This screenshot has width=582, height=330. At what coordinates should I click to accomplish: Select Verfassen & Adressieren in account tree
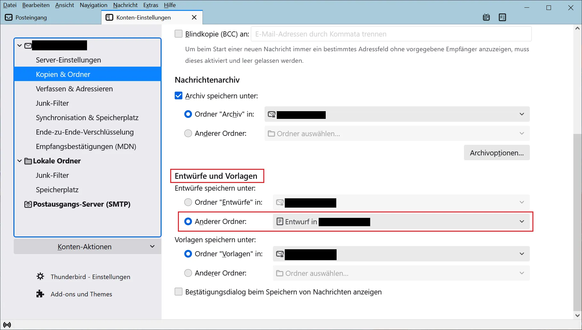[x=87, y=89]
